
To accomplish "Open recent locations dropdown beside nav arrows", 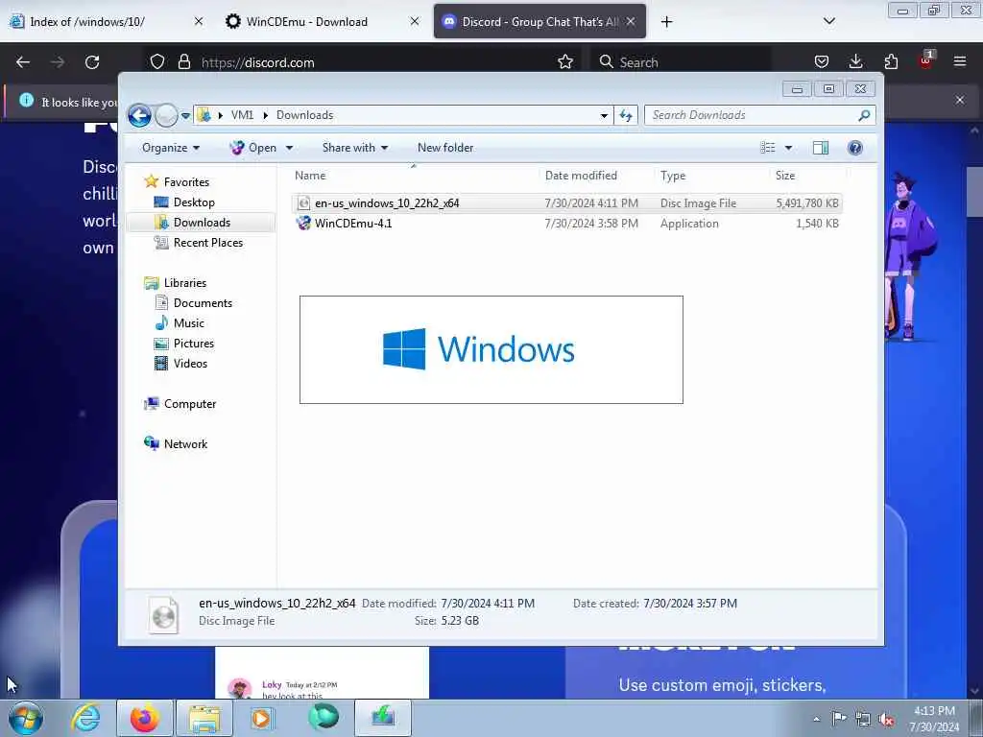I will click(x=185, y=116).
